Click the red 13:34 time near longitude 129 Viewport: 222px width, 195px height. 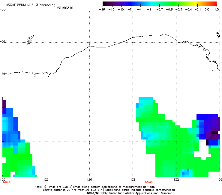pos(149,182)
